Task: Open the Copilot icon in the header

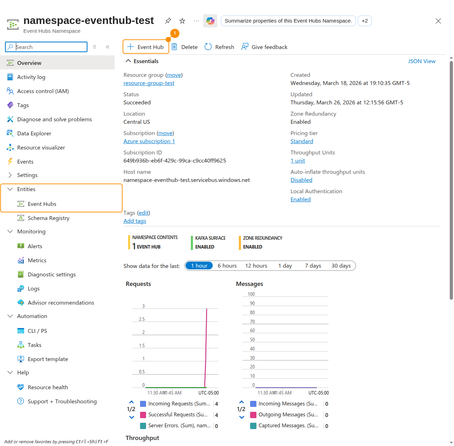Action: (210, 21)
